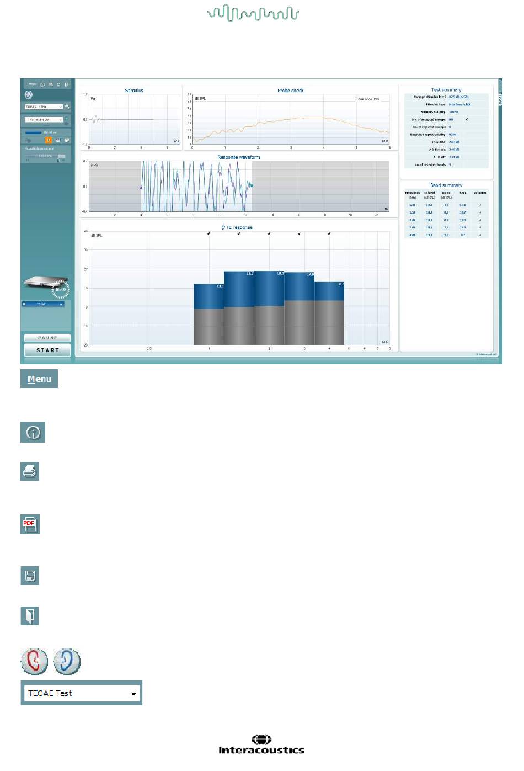Viewport: 524px width, 771px height.
Task: Adjust the Acceptable noise level slider
Action: pyautogui.click(x=57, y=159)
